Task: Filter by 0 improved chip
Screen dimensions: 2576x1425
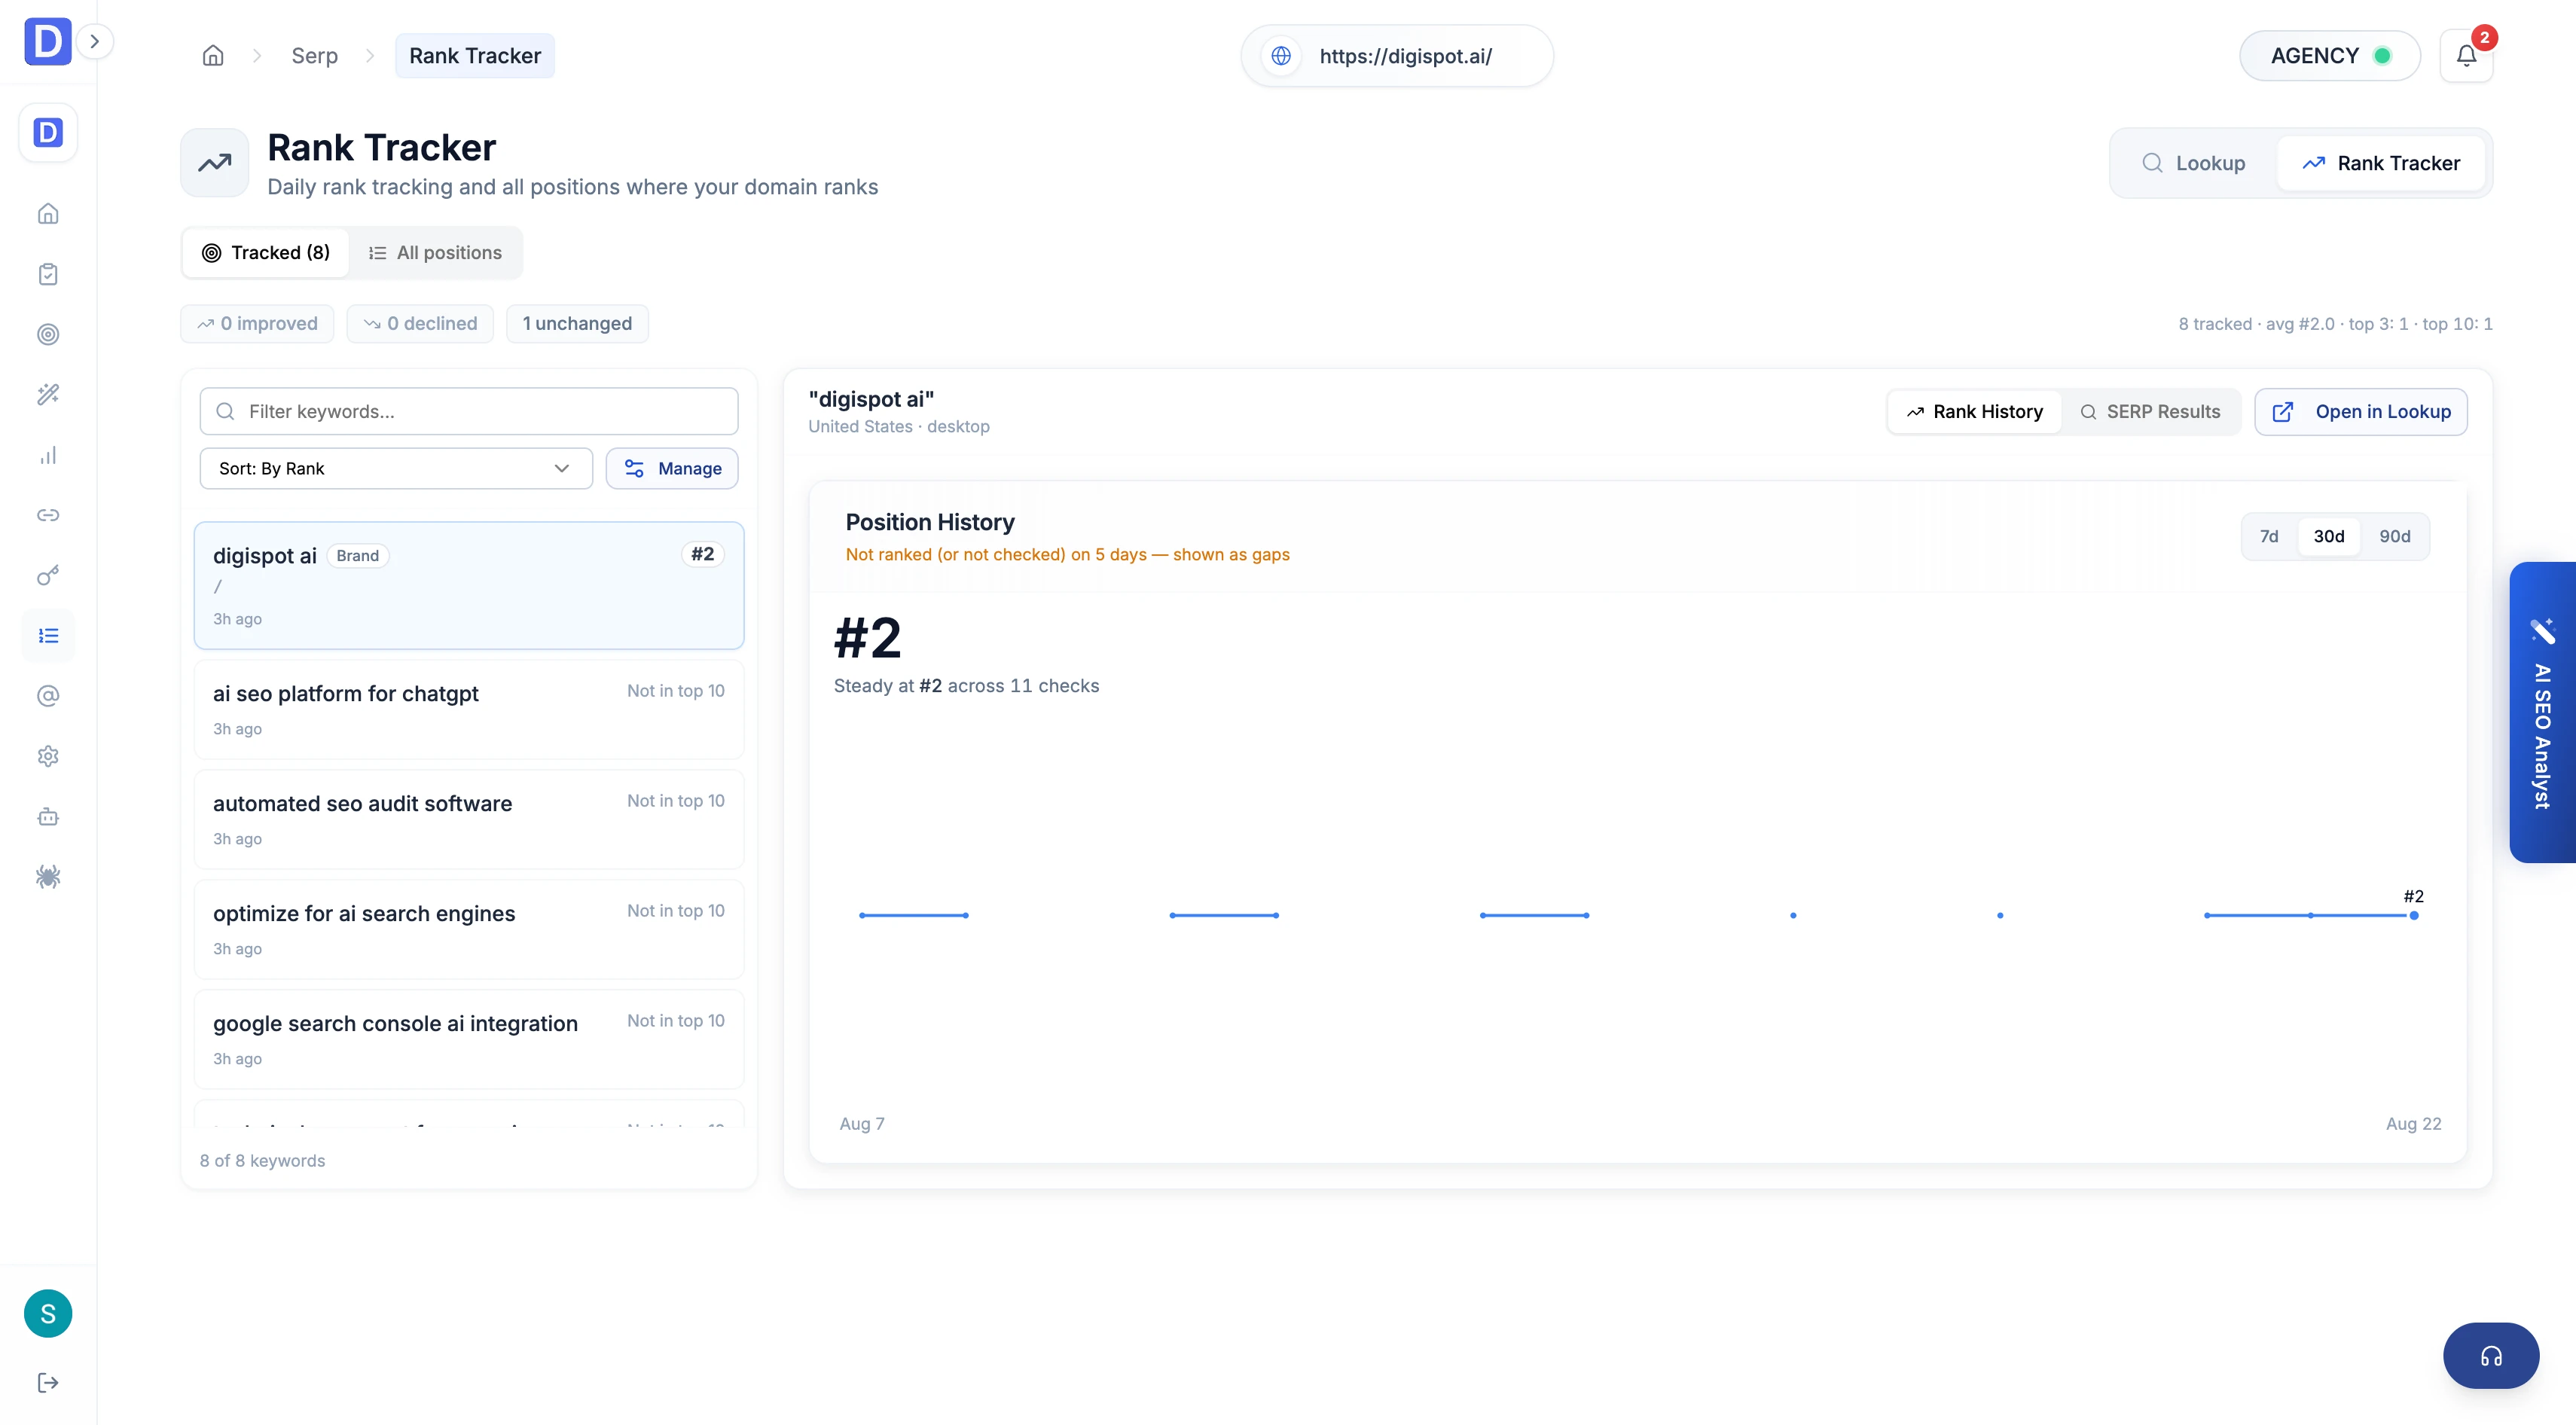Action: pyautogui.click(x=257, y=323)
